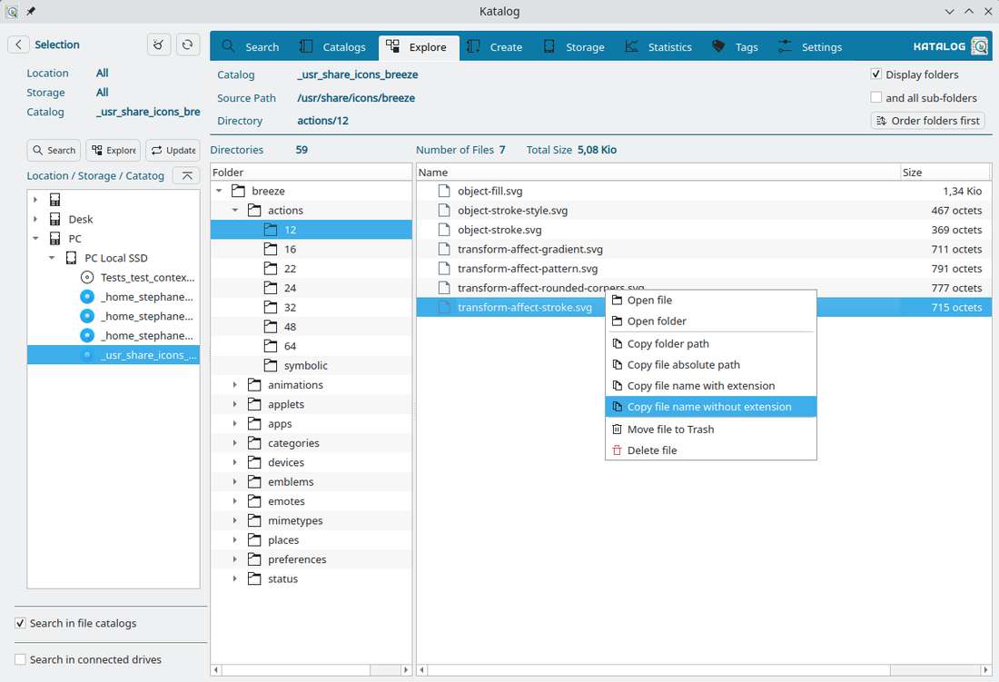Select the unnamed device icon in the tree
Image resolution: width=999 pixels, height=682 pixels.
coord(55,200)
